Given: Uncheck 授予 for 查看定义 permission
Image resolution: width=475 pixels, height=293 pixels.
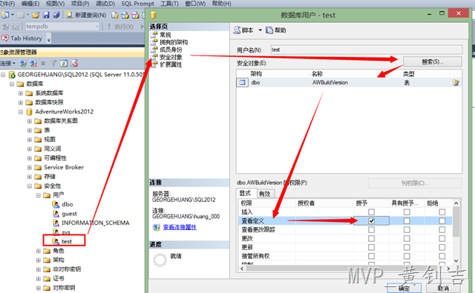Looking at the screenshot, I should [371, 220].
